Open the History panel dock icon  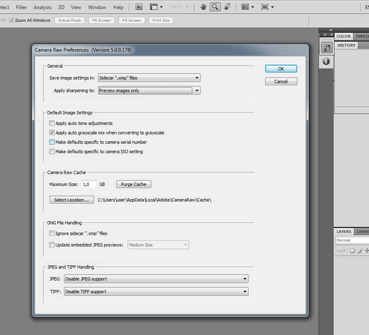point(327,47)
